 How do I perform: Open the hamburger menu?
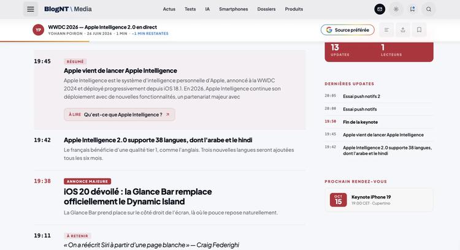pyautogui.click(x=31, y=9)
